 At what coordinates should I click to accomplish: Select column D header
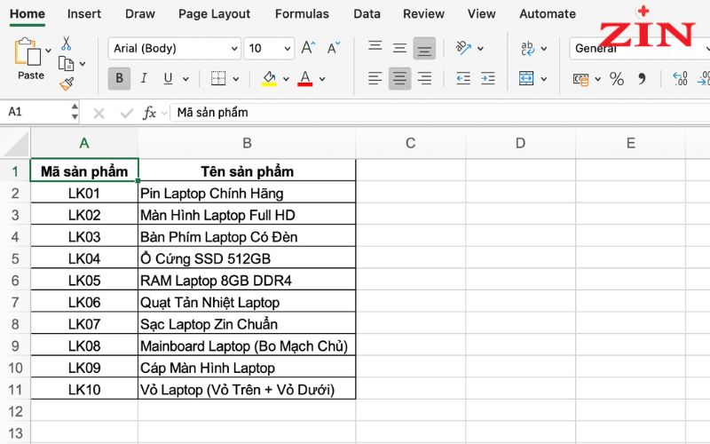(x=521, y=144)
